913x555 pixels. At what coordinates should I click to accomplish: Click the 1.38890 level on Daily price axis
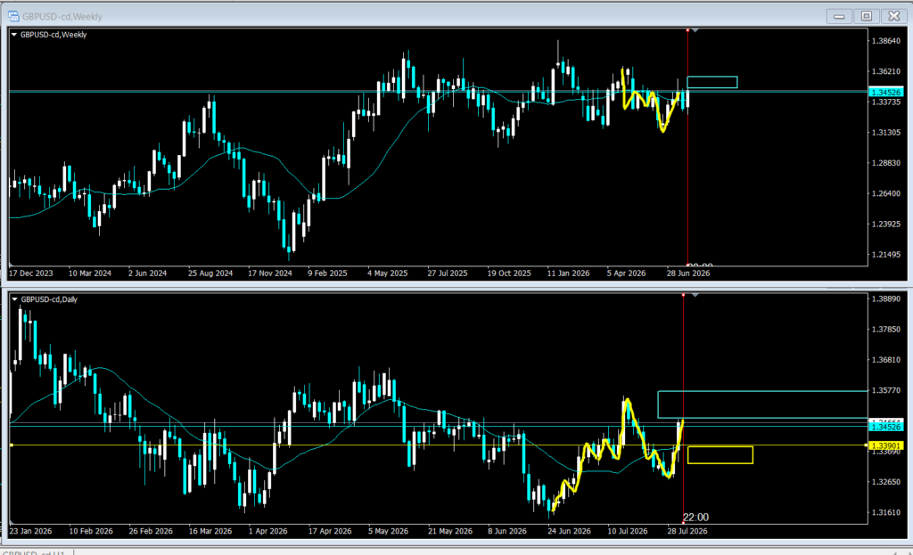click(x=886, y=299)
